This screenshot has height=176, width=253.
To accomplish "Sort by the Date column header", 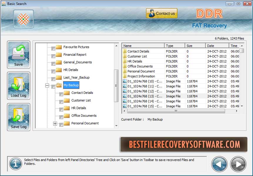I will click(x=217, y=46).
